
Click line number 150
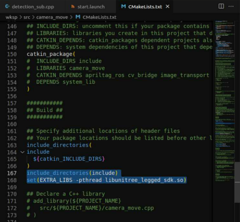pyautogui.click(x=12, y=54)
